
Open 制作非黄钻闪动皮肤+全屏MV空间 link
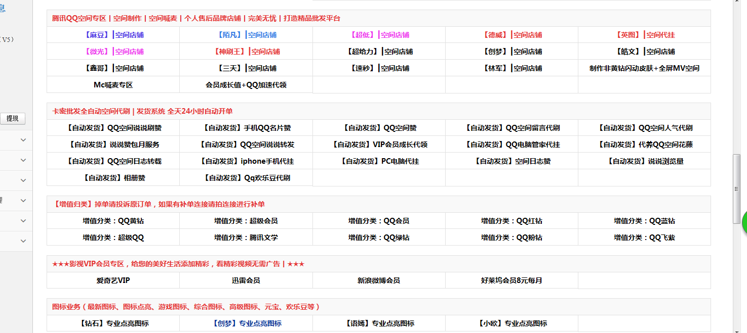pos(644,68)
